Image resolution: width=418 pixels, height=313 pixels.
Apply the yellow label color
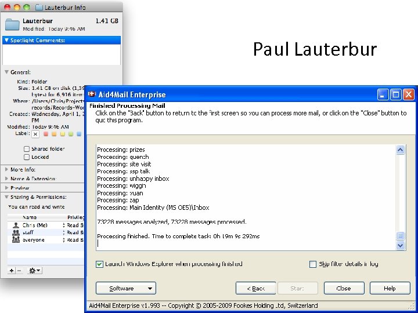(x=62, y=134)
